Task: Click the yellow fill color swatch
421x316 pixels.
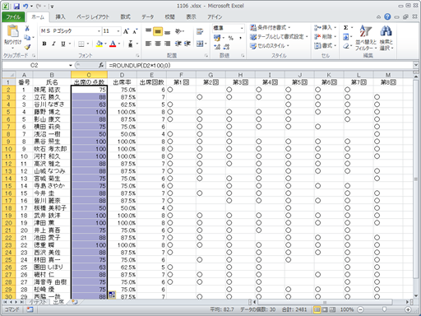Action: [99, 44]
